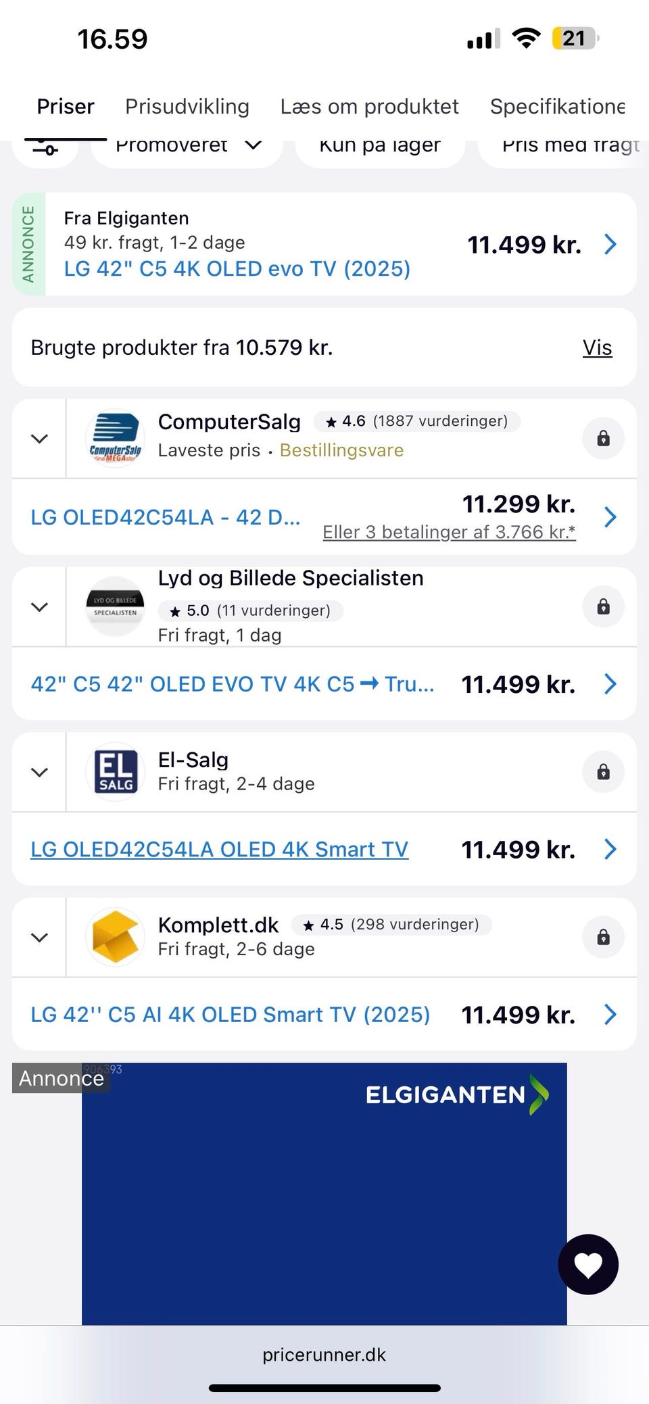Toggle the 'Kun på lager' filter
The image size is (649, 1404).
click(x=380, y=146)
